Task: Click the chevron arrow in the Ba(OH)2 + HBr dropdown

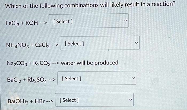Action: (x=130, y=100)
